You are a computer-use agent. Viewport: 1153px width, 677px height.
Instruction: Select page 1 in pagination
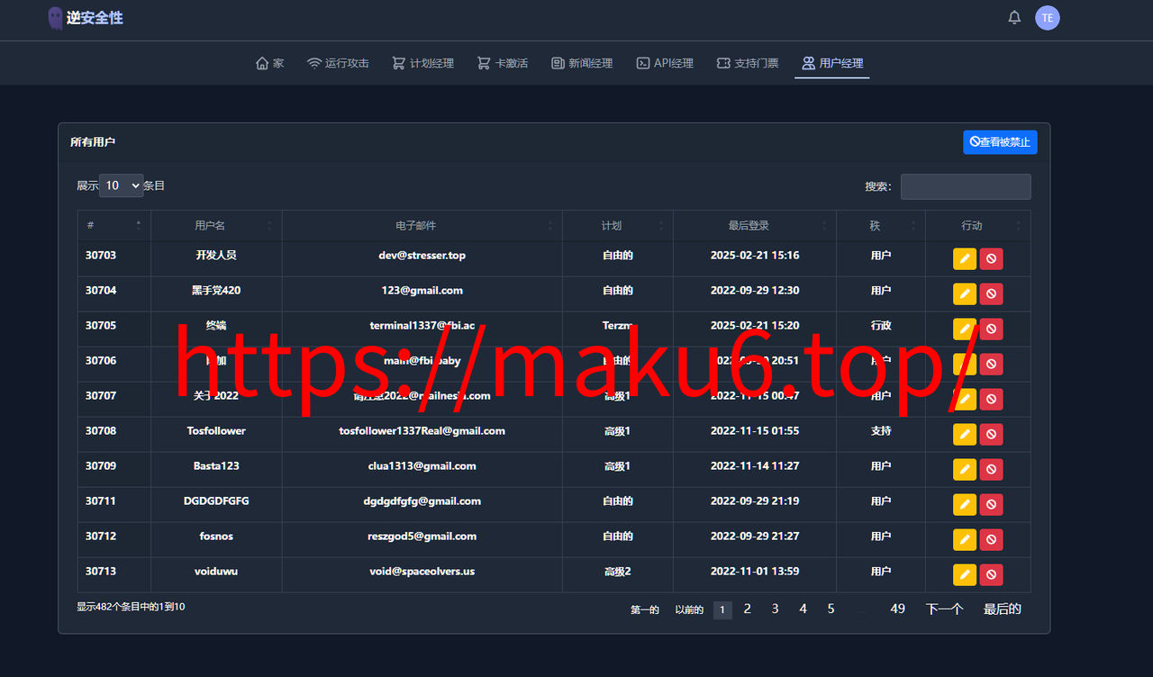722,609
